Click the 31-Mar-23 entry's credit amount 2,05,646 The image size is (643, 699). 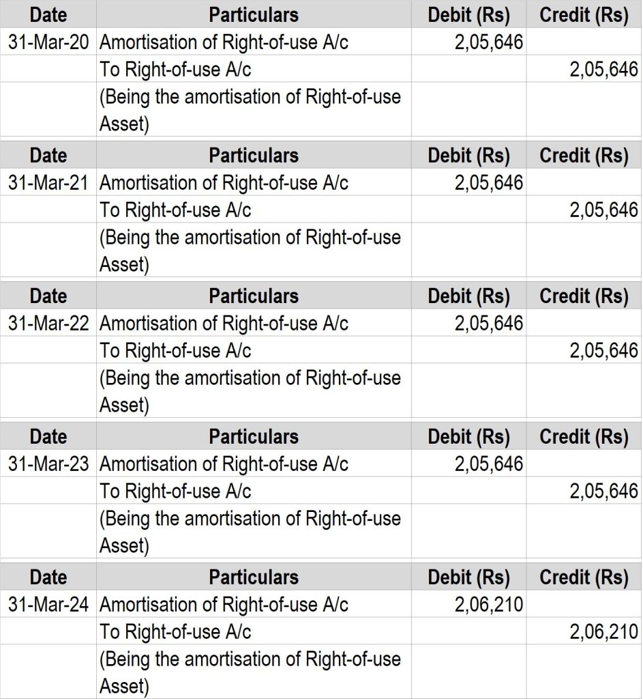[x=603, y=491]
